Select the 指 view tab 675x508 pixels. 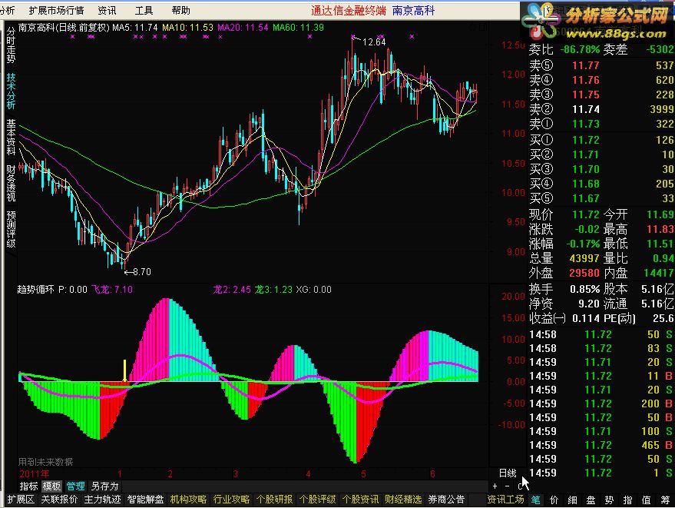coord(627,500)
